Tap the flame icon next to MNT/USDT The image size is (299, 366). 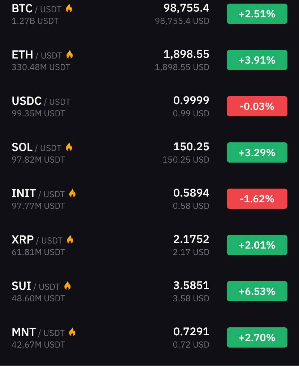point(72,332)
